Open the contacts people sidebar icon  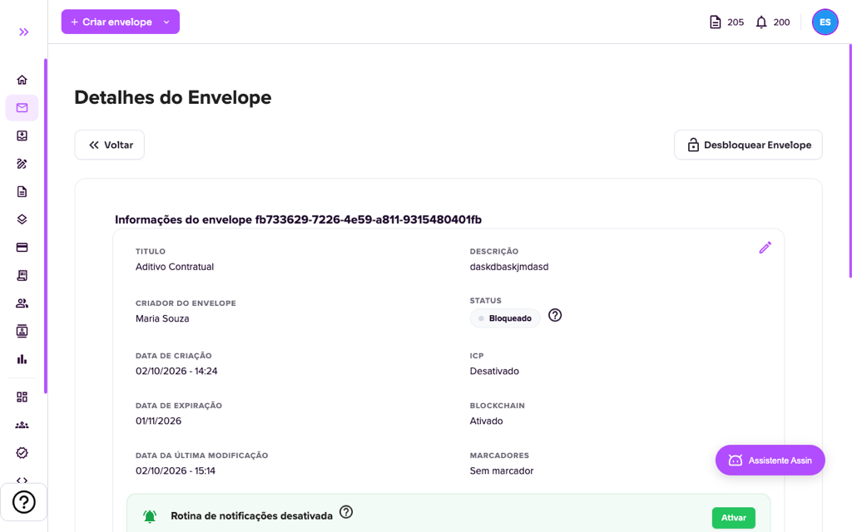point(22,303)
